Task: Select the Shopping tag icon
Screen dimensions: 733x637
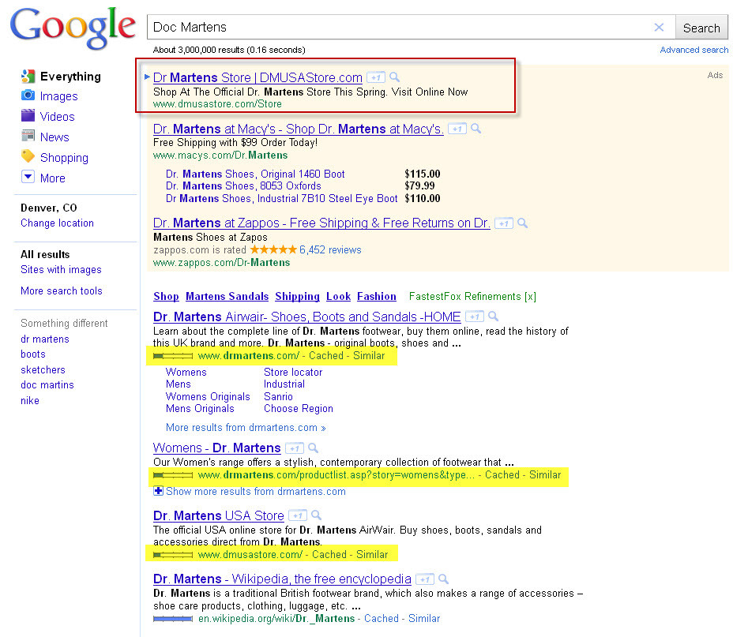Action: (x=28, y=156)
